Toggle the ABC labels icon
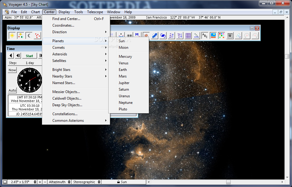292x187 pixels. coord(205,35)
